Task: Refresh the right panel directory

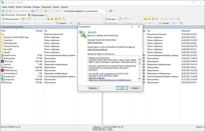Action: (x=157, y=19)
